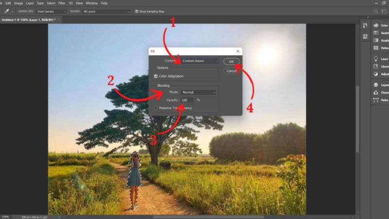Open the Type menu
This screenshot has height=219, width=389.
tap(40, 3)
